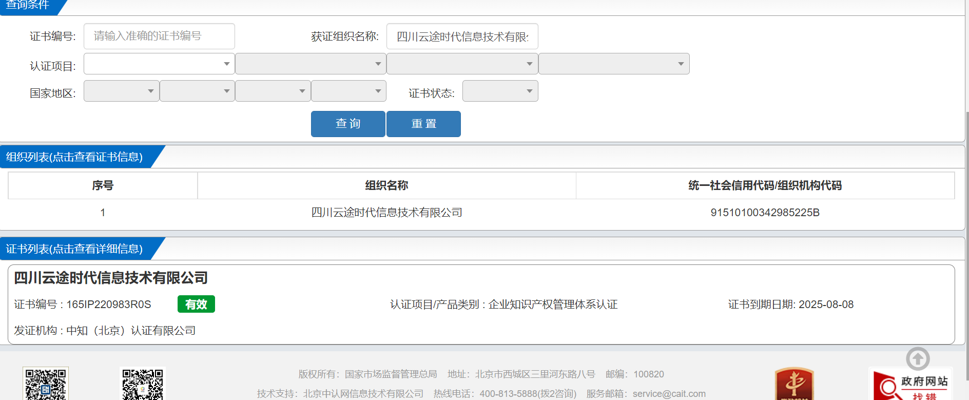Click the second QR code image
Screen dimensions: 969x400
pyautogui.click(x=143, y=383)
